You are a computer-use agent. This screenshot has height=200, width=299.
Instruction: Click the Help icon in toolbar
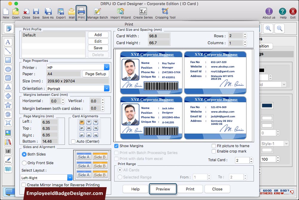[283, 13]
